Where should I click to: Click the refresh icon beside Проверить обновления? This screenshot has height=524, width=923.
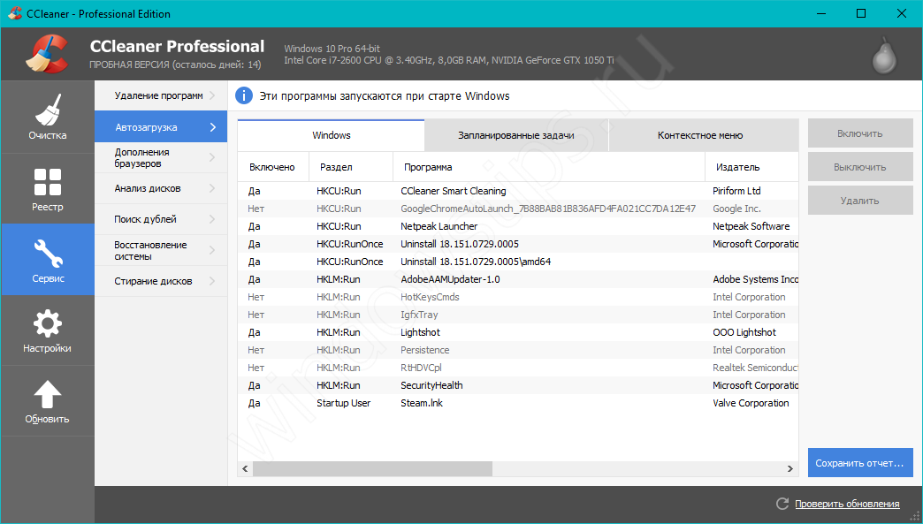(x=782, y=504)
